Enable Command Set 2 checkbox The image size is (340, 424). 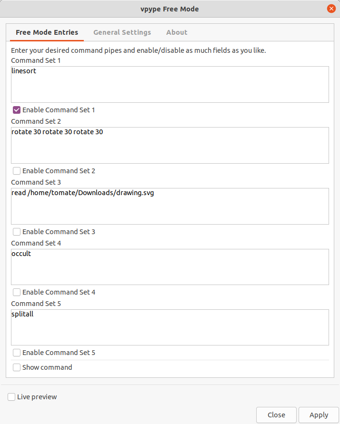pyautogui.click(x=17, y=171)
